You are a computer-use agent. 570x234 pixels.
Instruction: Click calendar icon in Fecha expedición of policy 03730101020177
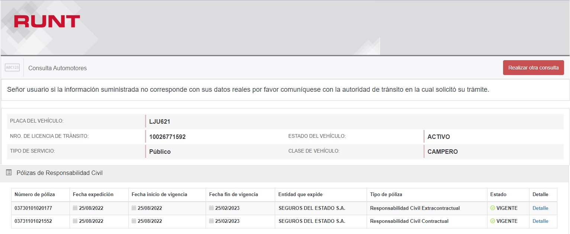[x=75, y=208]
